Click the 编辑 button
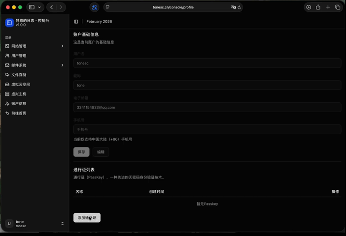 (x=101, y=152)
